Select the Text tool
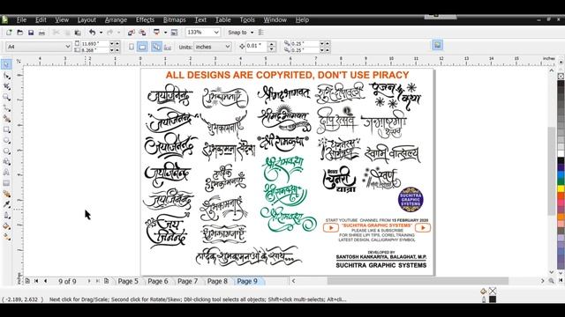The height and width of the screenshot is (317, 565). [x=6, y=173]
